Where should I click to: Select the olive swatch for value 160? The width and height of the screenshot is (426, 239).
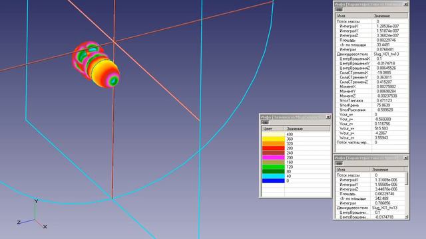(274, 162)
